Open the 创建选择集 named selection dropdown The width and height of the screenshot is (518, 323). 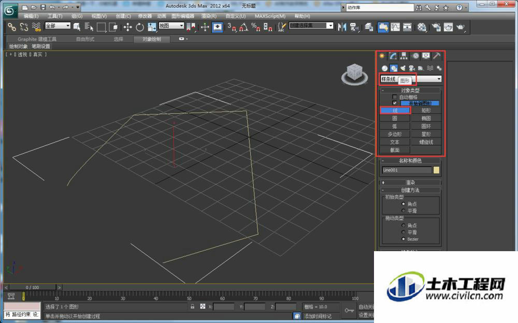pyautogui.click(x=311, y=25)
